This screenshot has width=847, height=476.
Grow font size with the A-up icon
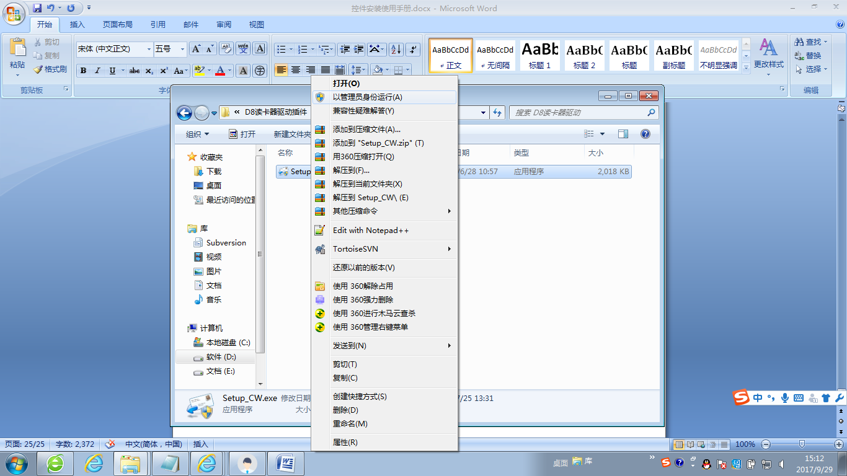click(x=197, y=49)
